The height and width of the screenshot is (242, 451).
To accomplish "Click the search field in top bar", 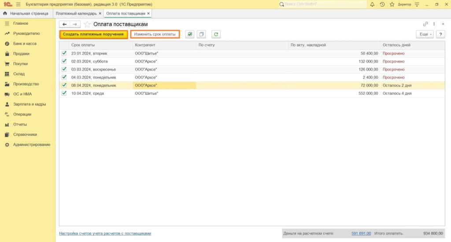I will pos(324,4).
